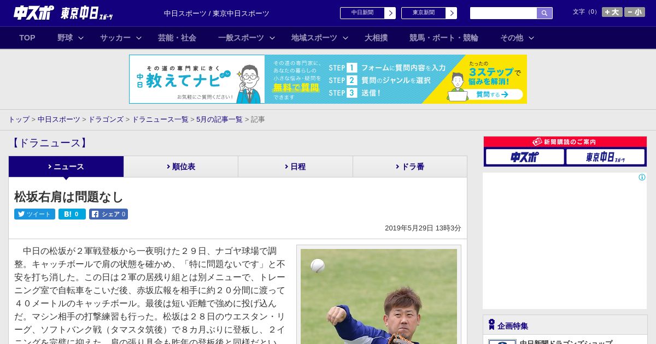Decrease font size with 小 button
Image resolution: width=656 pixels, height=344 pixels.
pyautogui.click(x=635, y=12)
